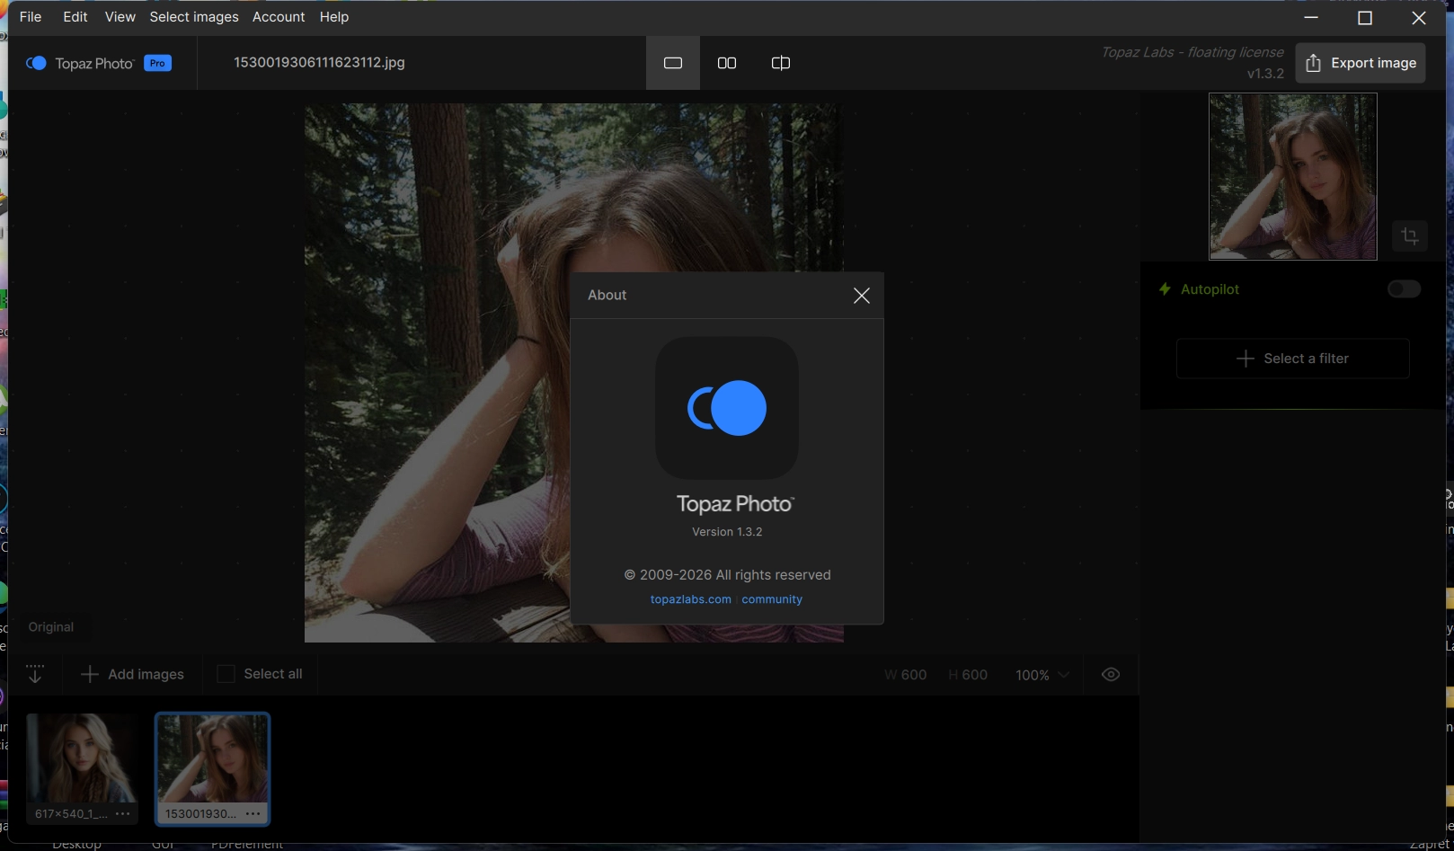Close the About dialog
The image size is (1454, 851).
click(x=861, y=296)
